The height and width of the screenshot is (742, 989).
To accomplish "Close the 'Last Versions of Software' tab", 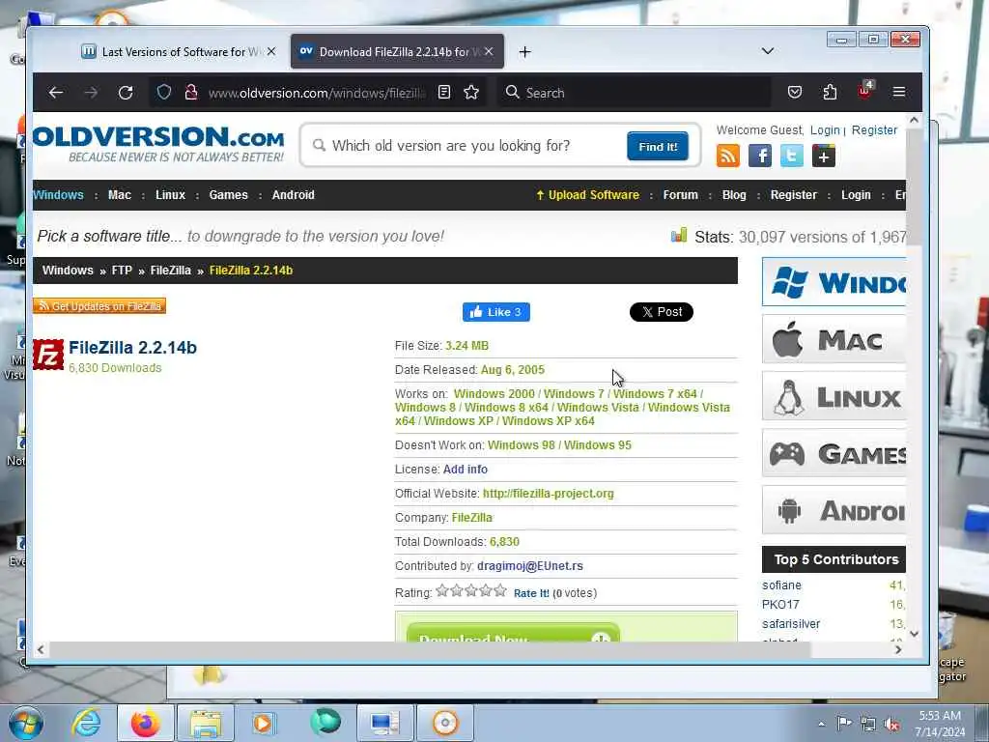I will tap(271, 52).
